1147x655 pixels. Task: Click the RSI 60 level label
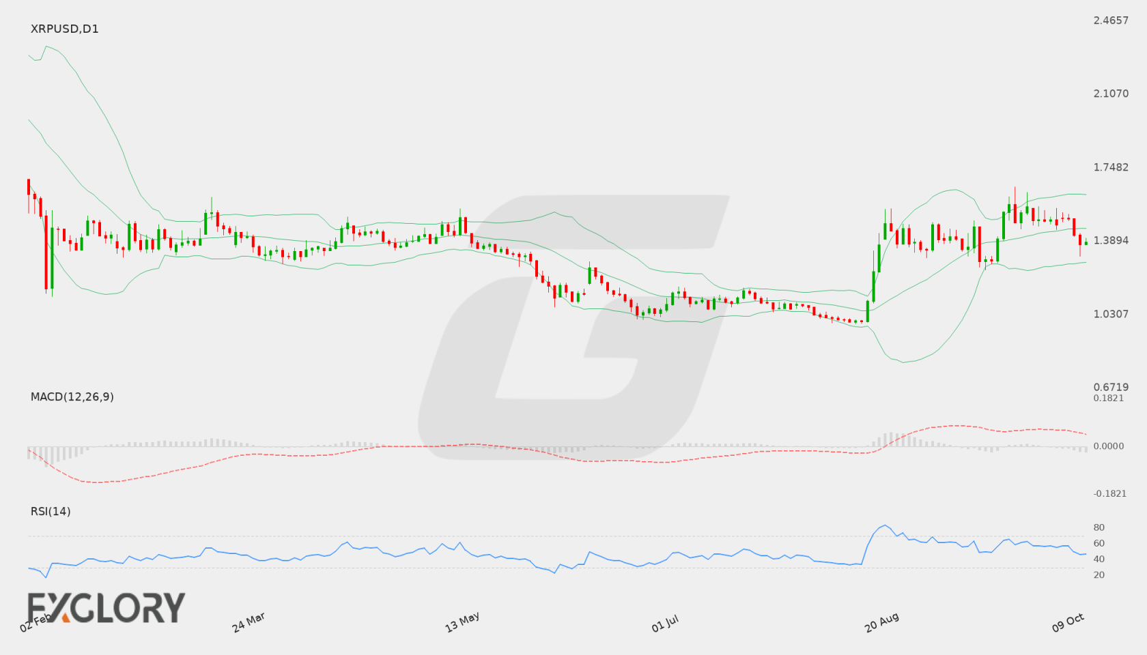(1099, 543)
